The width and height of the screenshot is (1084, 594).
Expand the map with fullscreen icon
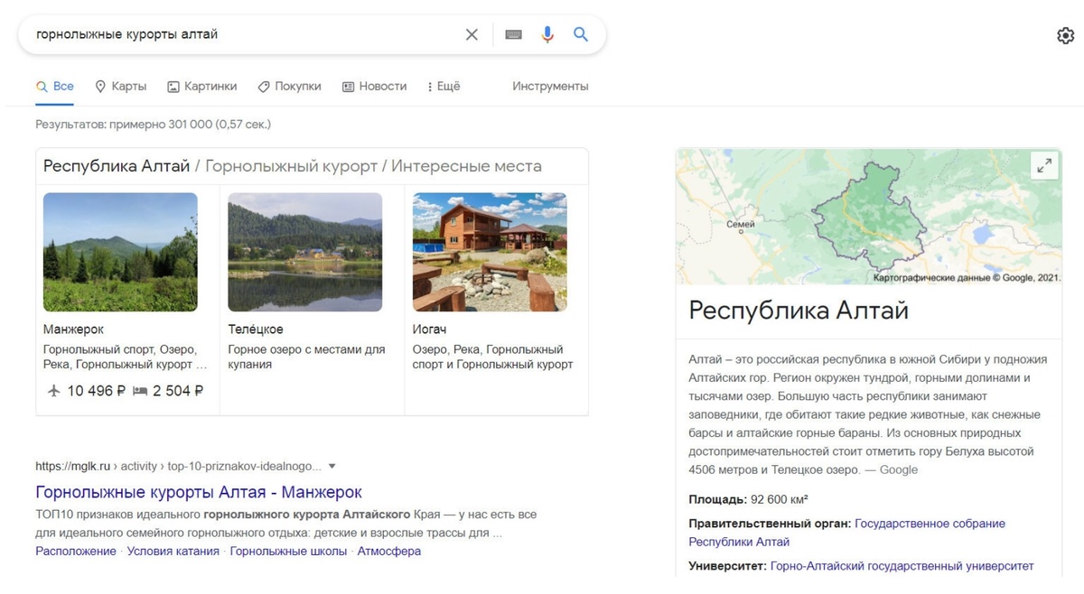point(1044,165)
